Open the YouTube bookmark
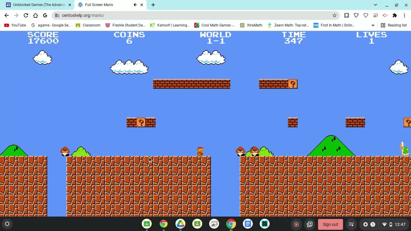The width and height of the screenshot is (411, 231). point(15,25)
